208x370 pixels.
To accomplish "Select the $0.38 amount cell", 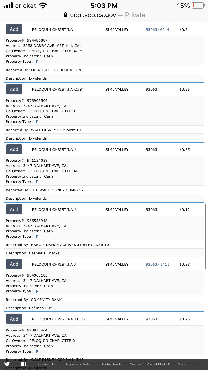I will coord(191,264).
